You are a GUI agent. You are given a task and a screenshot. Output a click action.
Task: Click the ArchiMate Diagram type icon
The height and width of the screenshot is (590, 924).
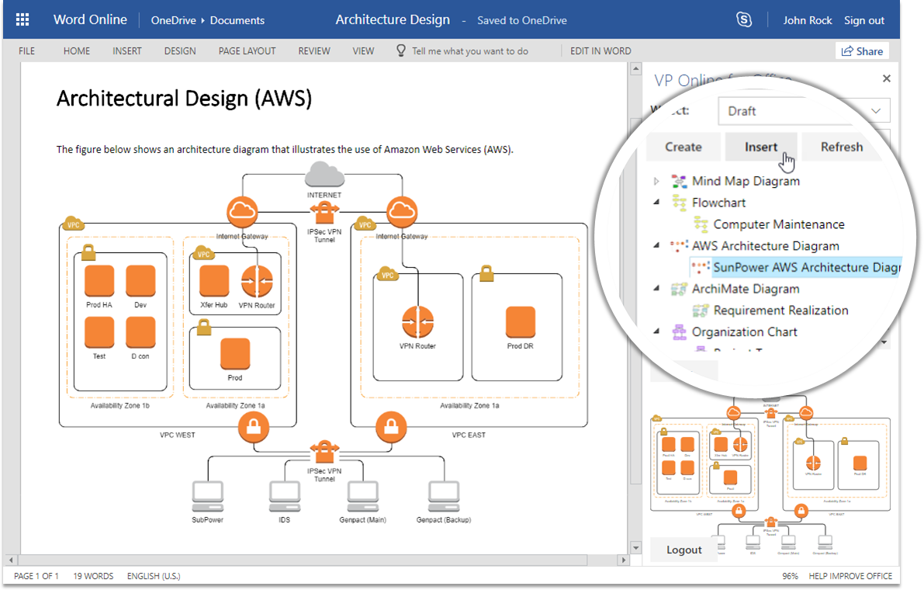(x=679, y=289)
